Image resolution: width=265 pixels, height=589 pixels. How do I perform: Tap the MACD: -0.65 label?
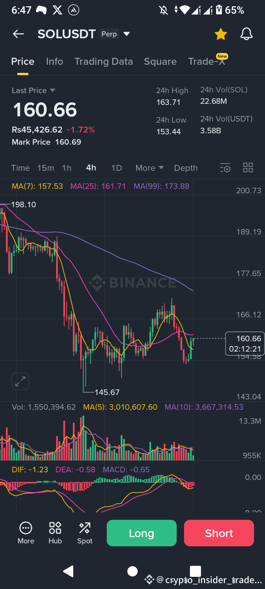click(x=126, y=470)
